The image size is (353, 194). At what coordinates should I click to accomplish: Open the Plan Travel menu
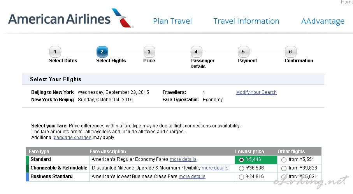coord(172,21)
